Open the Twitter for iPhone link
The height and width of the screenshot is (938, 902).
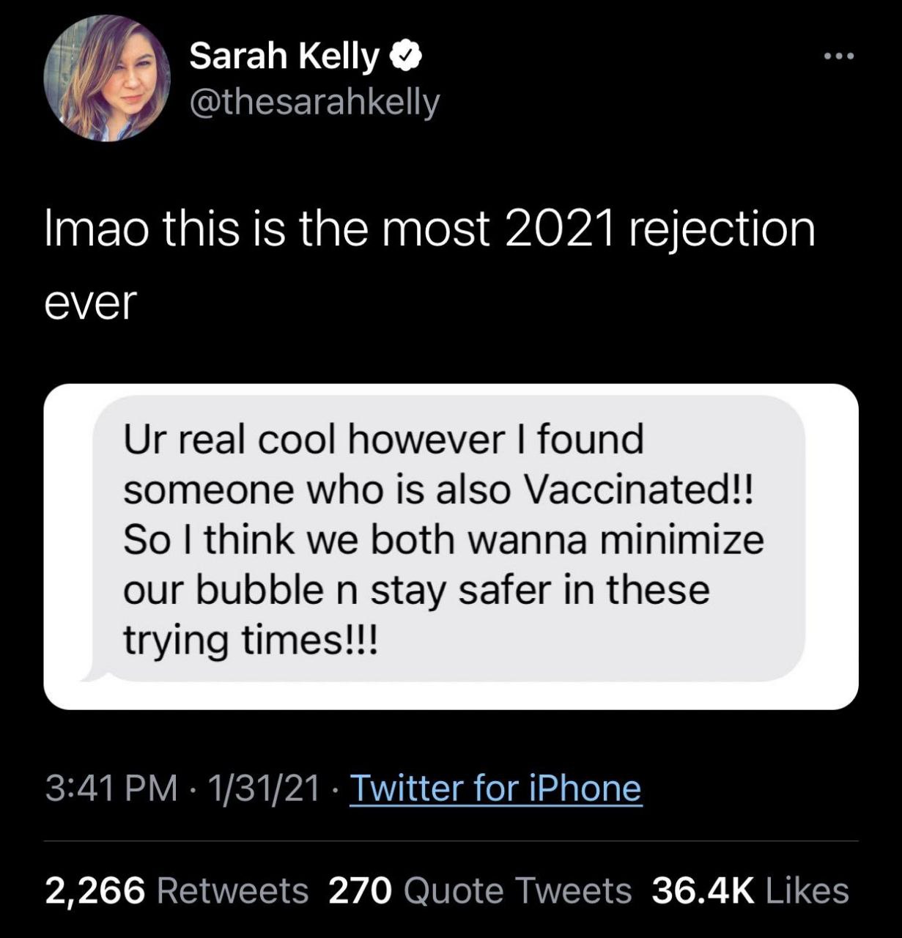pos(496,789)
